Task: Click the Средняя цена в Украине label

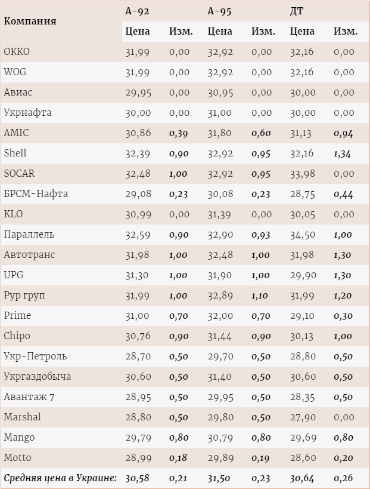Action: point(60,478)
